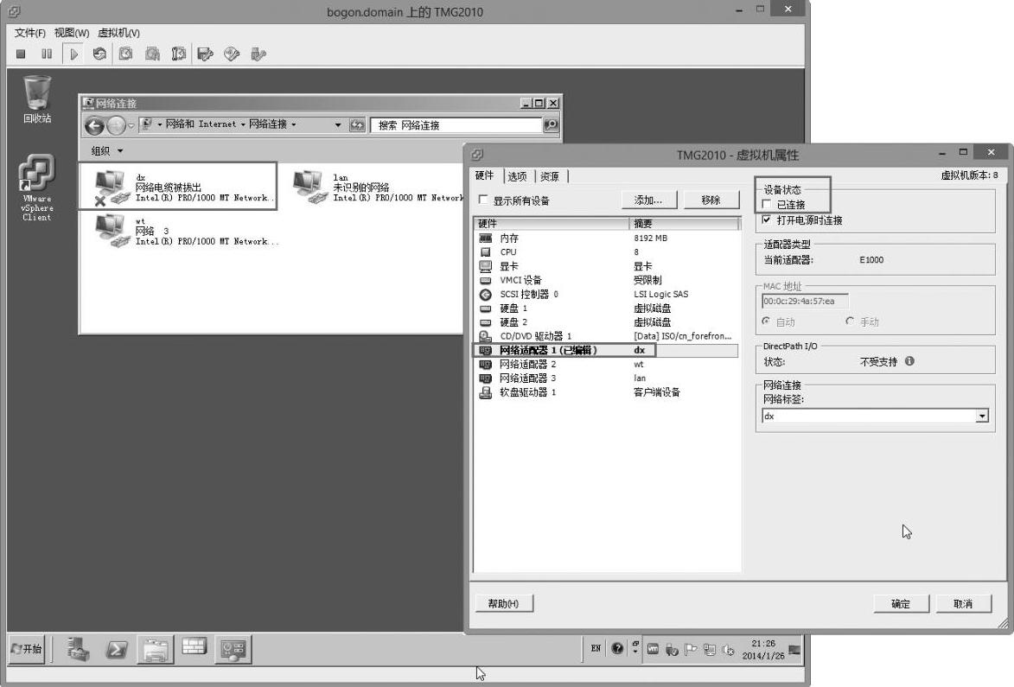Open the address bar history dropdown arrow

click(x=338, y=124)
